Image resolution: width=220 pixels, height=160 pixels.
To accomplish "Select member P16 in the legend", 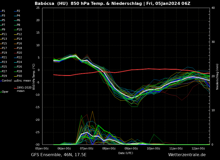I will [x=19, y=44].
